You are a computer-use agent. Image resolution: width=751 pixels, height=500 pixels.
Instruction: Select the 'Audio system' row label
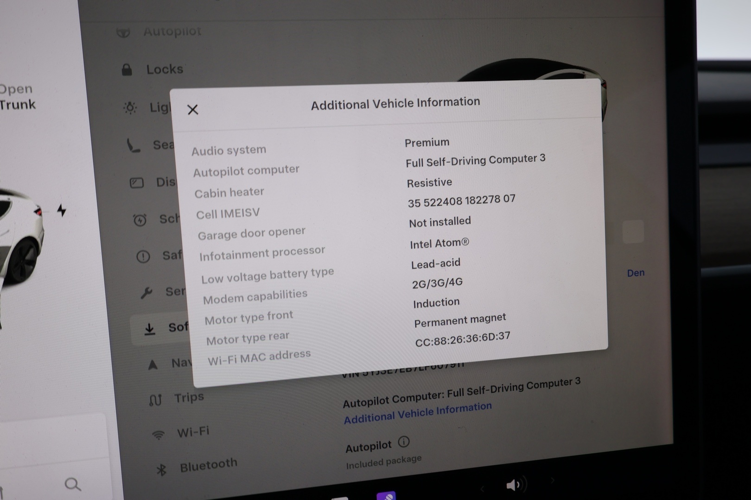pos(229,150)
